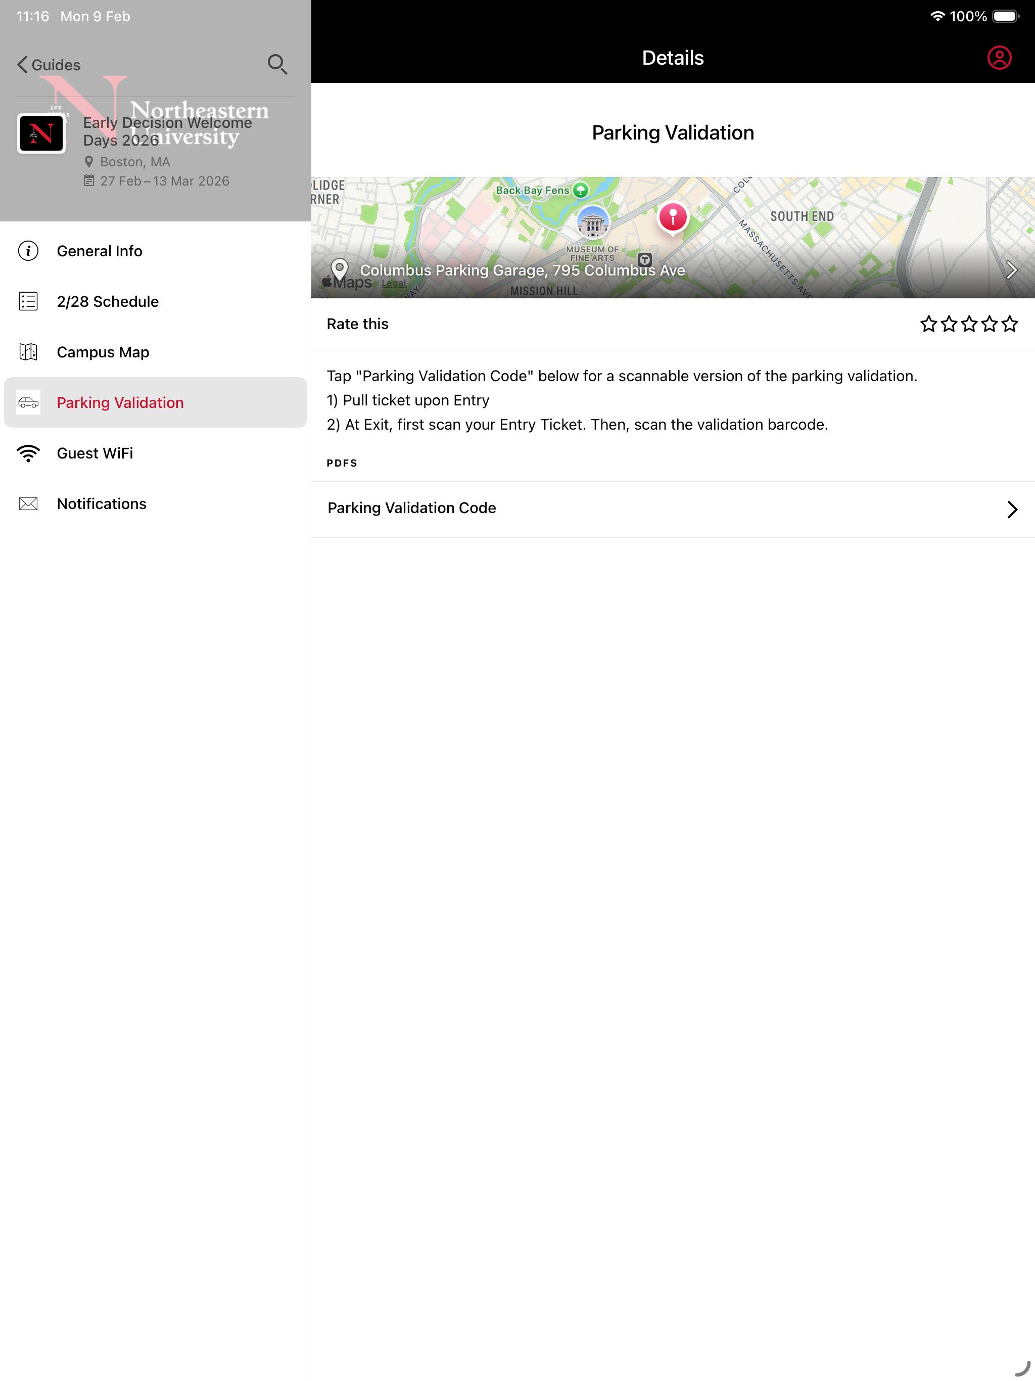Rate two stars
1035x1381 pixels.
[x=949, y=324]
